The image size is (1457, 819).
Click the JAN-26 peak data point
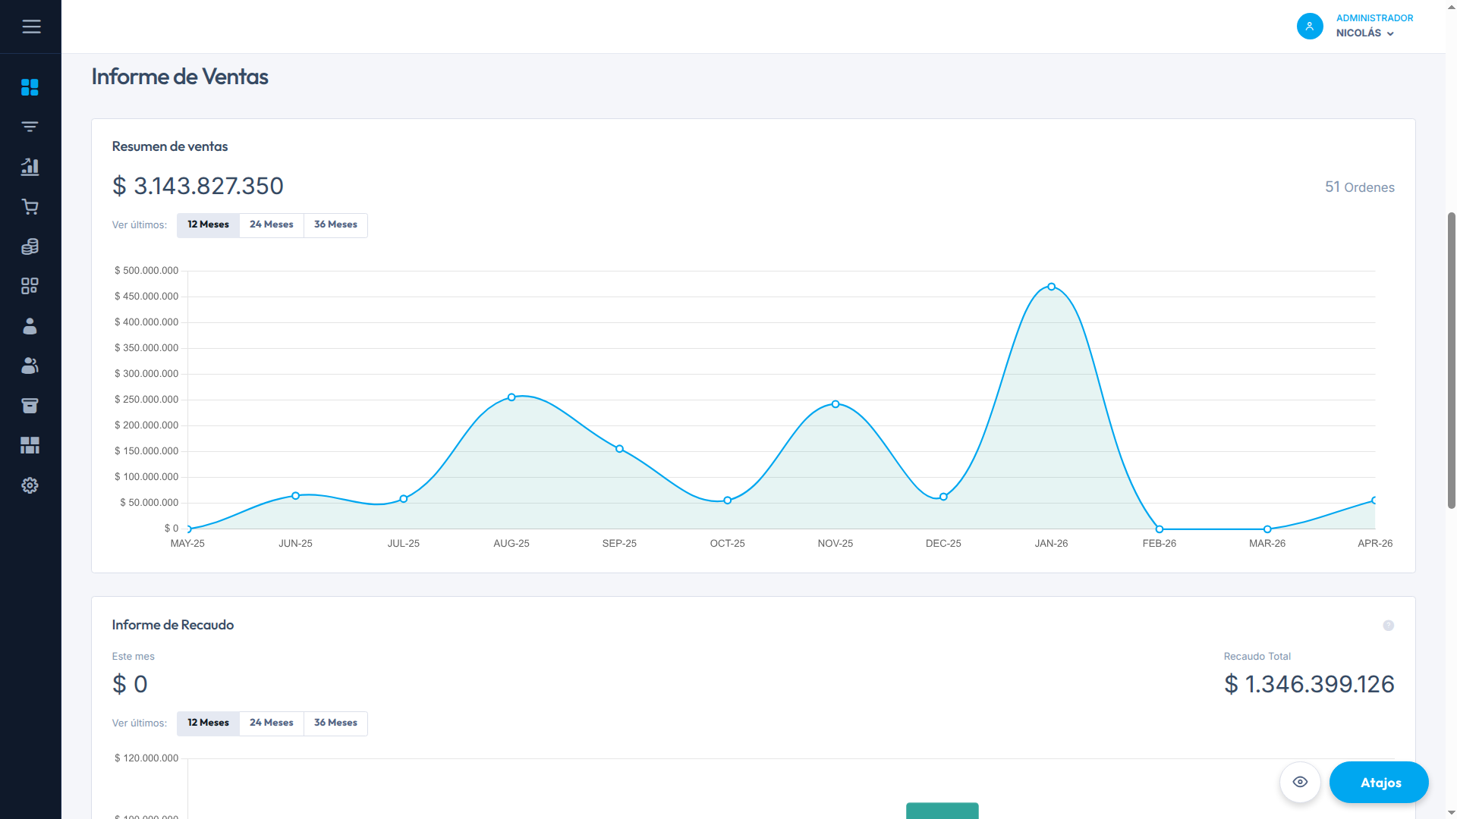click(x=1051, y=287)
